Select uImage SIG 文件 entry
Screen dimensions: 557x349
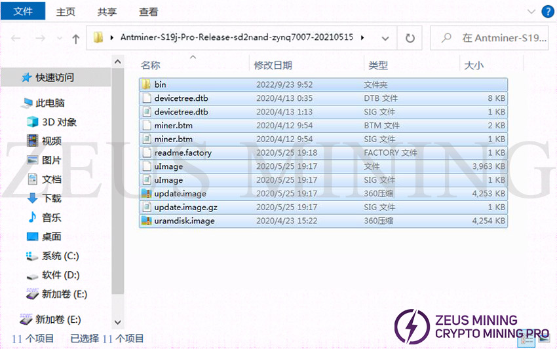tap(323, 180)
